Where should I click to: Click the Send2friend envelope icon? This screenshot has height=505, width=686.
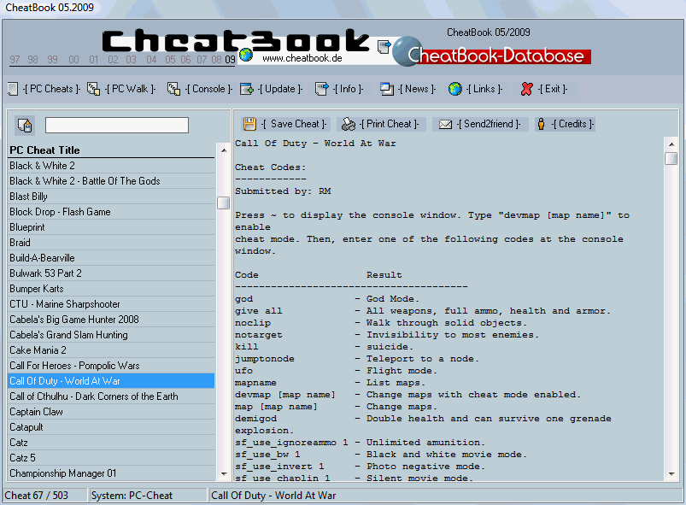(445, 125)
